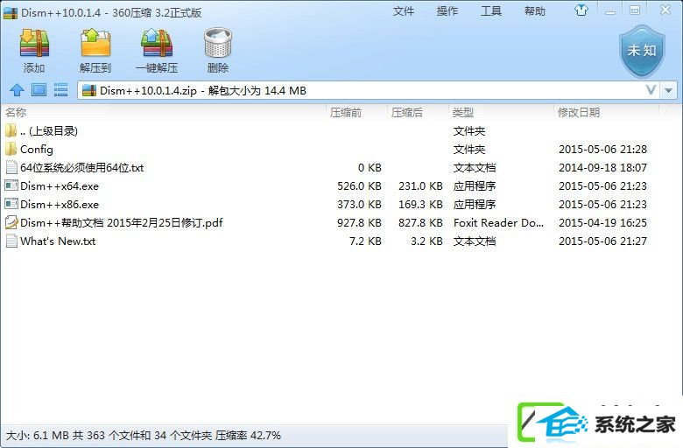The image size is (683, 448).
Task: Sort by 压缩后 column header
Action: coord(407,112)
